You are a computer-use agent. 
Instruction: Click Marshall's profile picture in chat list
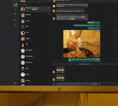tap(23, 15)
